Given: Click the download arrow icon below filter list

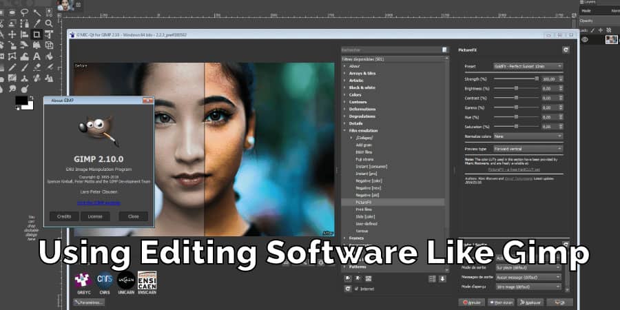Looking at the screenshot, I should [x=442, y=279].
